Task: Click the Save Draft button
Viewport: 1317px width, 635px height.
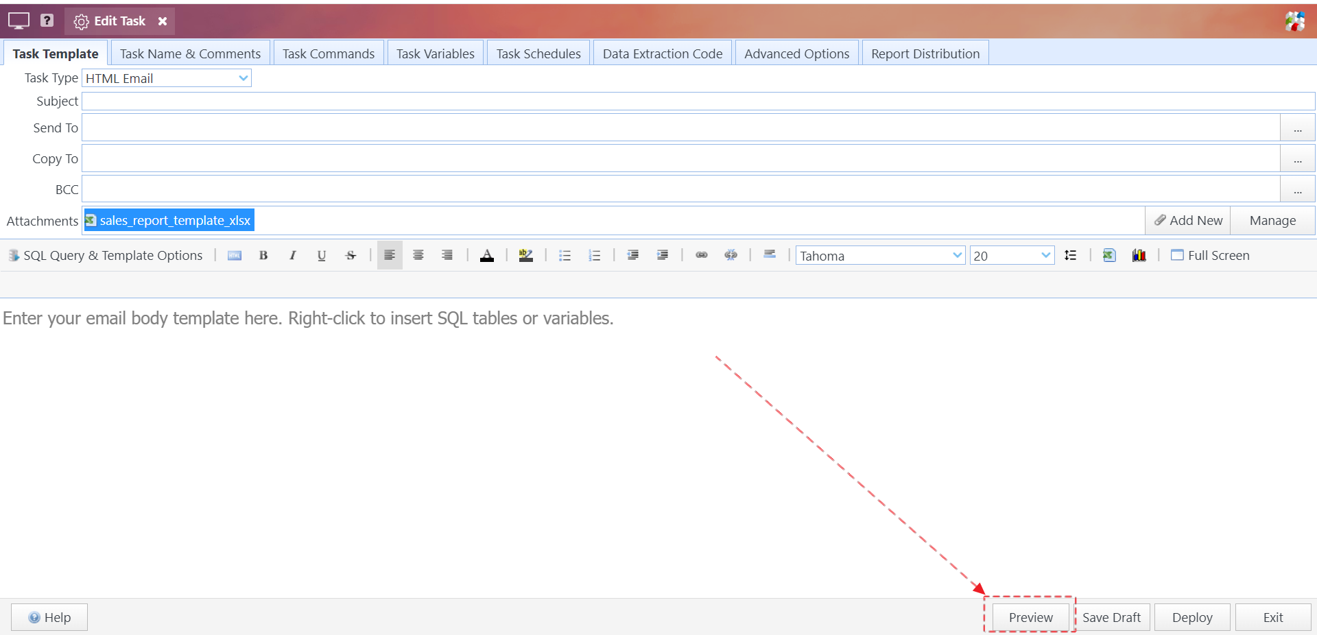Action: pyautogui.click(x=1111, y=617)
